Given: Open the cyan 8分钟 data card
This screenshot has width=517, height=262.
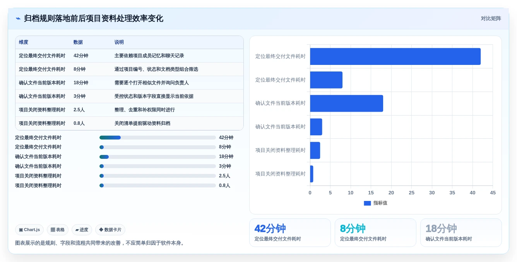Looking at the screenshot, I should [375, 233].
